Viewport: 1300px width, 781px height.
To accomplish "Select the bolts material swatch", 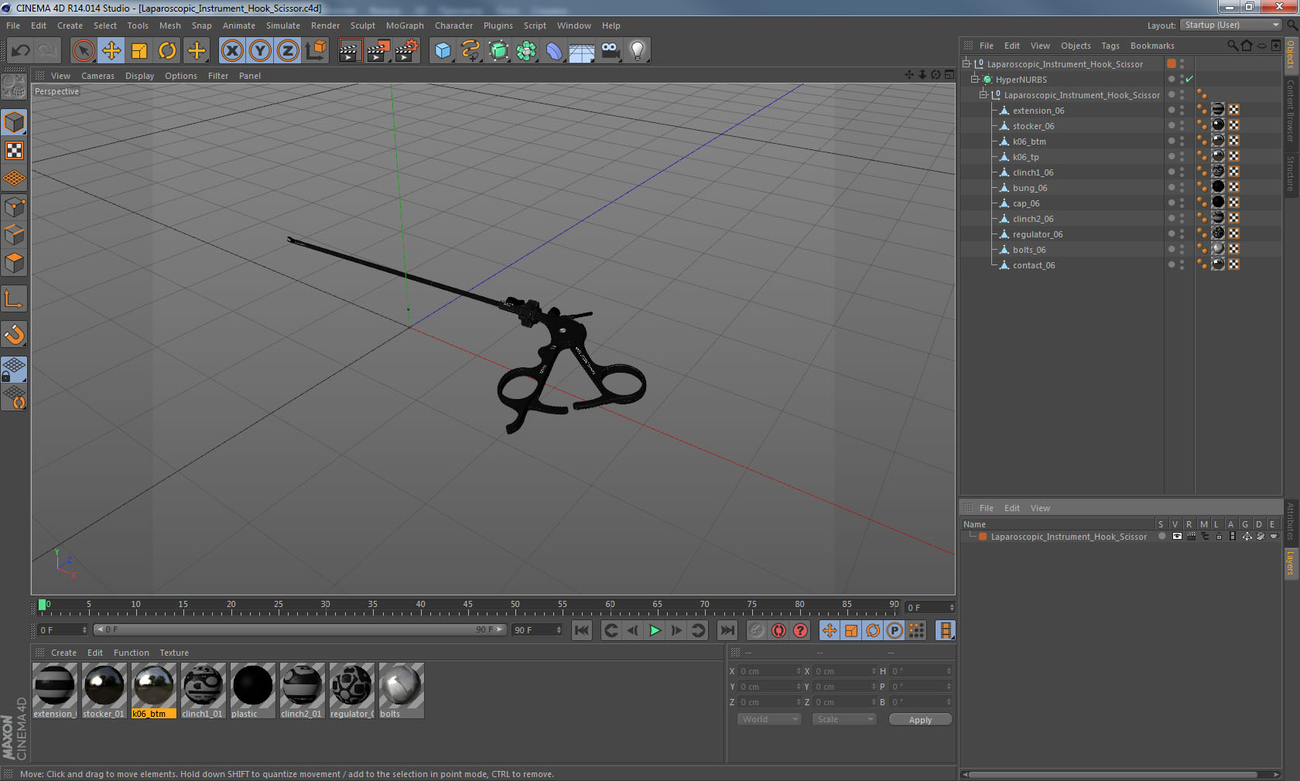I will pos(401,691).
